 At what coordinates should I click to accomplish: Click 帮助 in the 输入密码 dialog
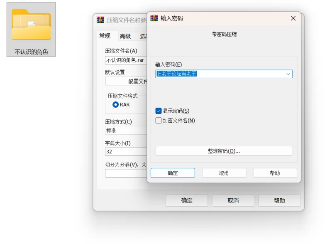click(275, 173)
